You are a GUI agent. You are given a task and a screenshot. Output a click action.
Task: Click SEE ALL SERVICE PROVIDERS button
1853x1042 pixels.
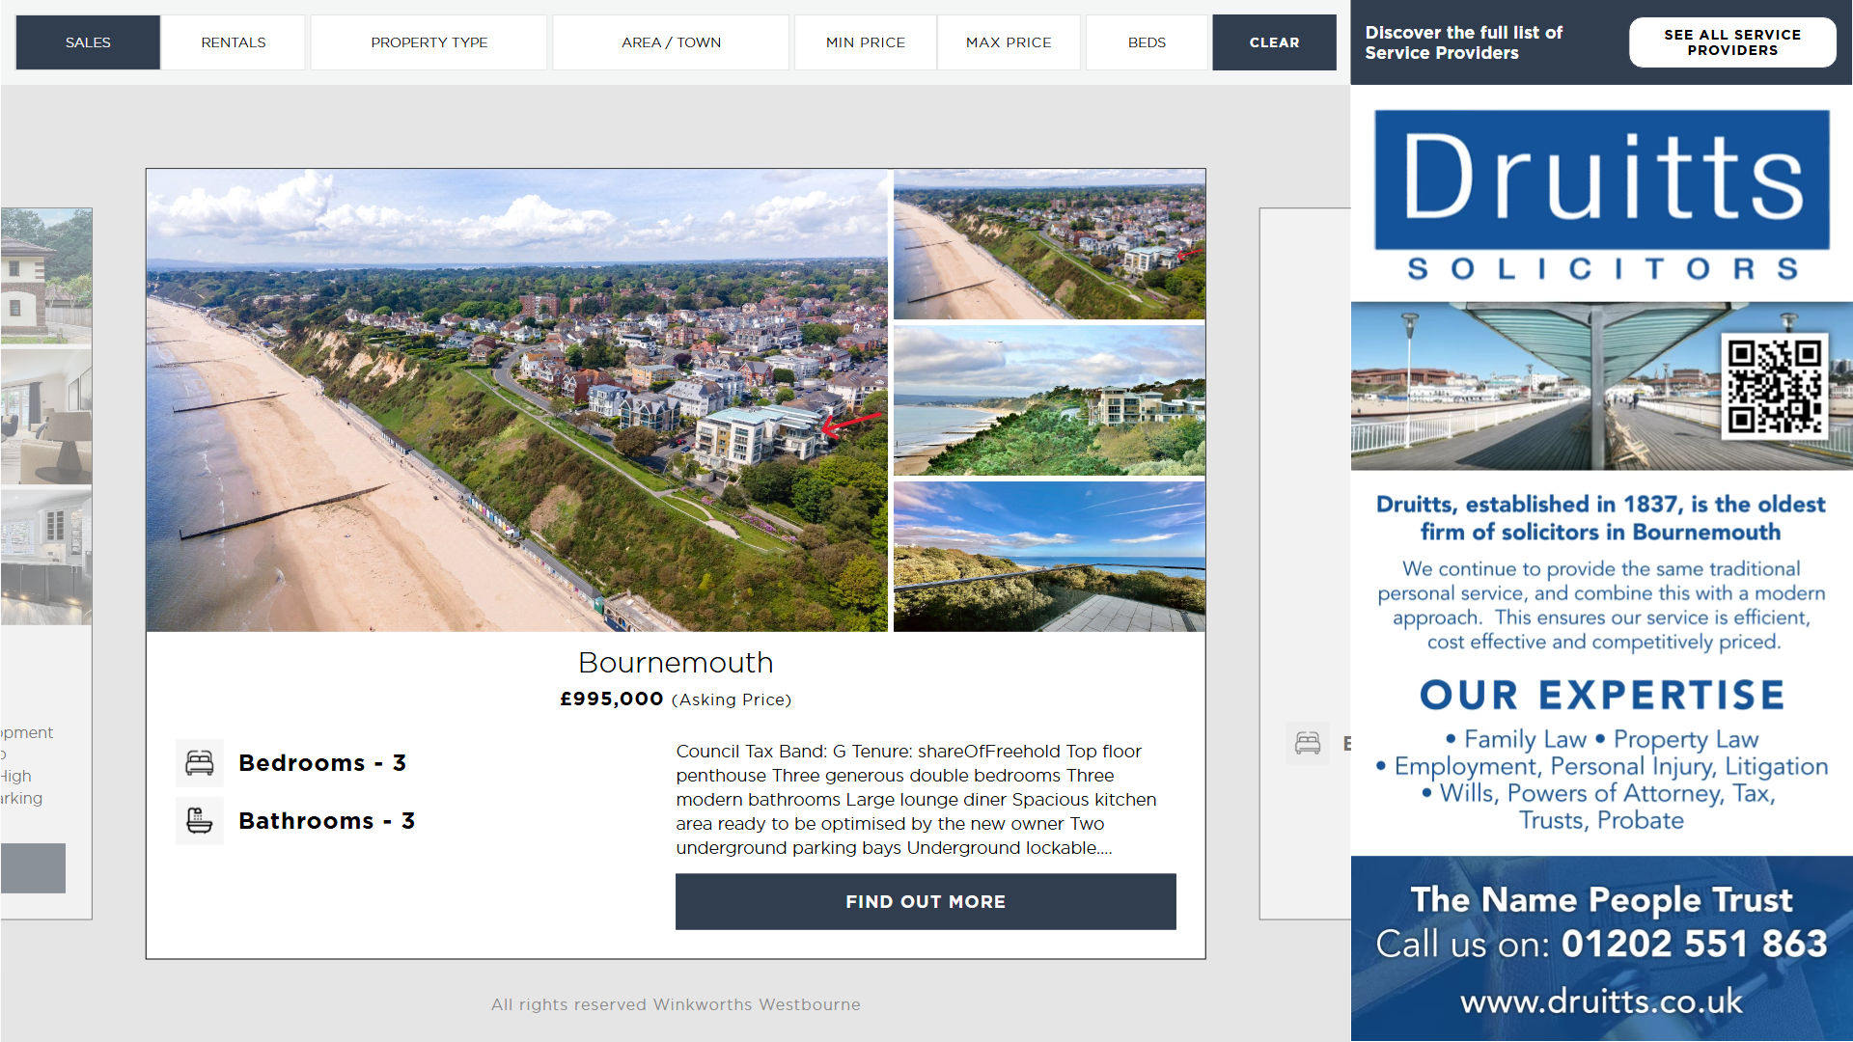1731,42
